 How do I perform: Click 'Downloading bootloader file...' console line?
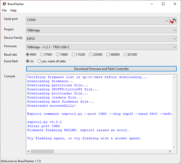[x=58, y=93]
